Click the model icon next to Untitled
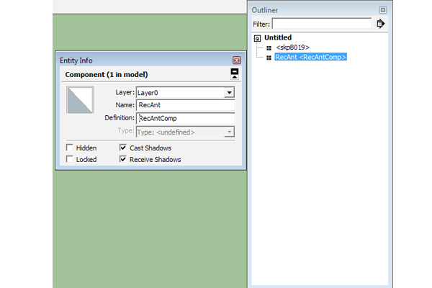The height and width of the screenshot is (288, 432). [x=258, y=37]
